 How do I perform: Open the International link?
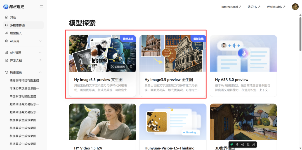coord(231,7)
